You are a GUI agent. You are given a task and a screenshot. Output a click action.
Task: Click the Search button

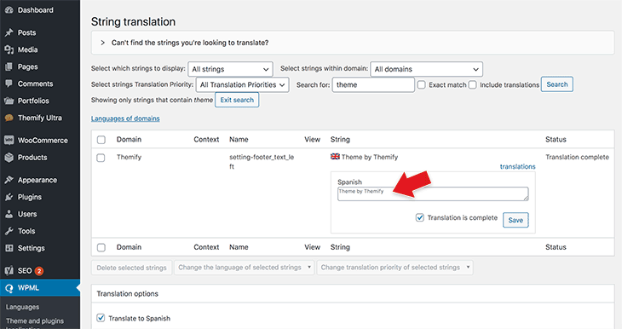point(557,84)
